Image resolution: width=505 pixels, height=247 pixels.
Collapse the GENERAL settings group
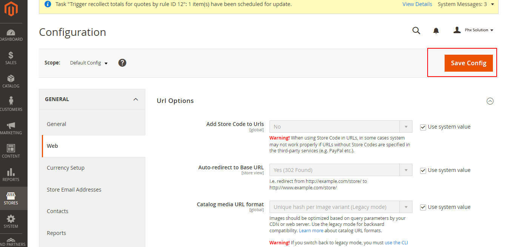[135, 100]
